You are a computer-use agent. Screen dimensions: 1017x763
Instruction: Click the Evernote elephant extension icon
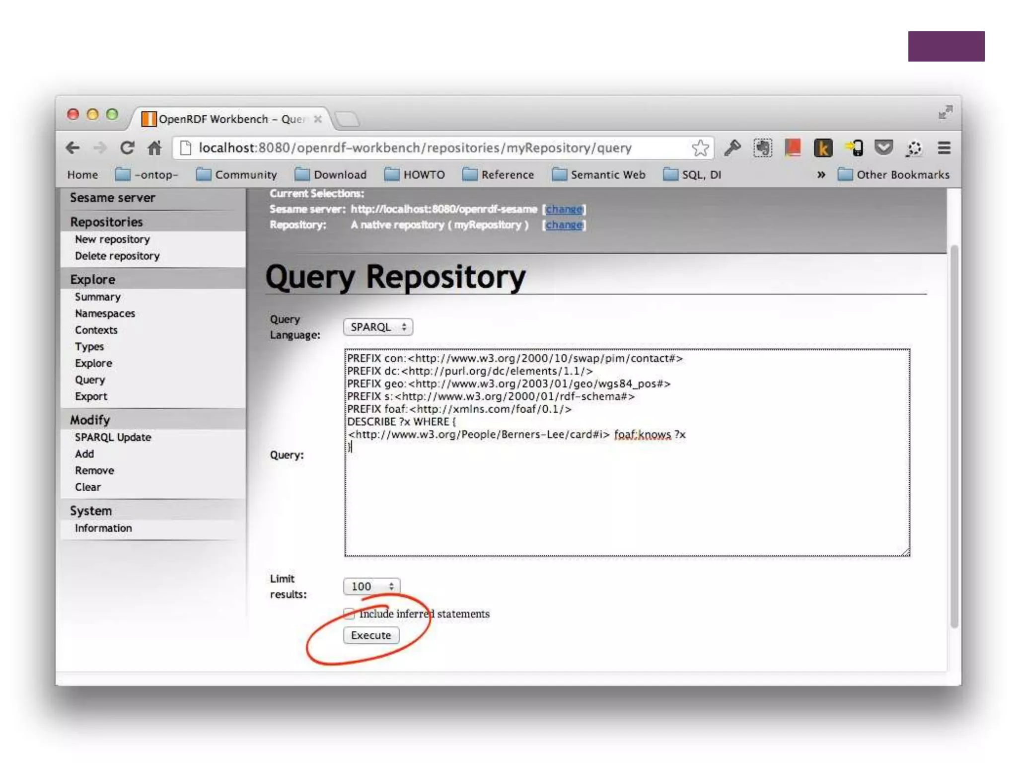tap(762, 148)
